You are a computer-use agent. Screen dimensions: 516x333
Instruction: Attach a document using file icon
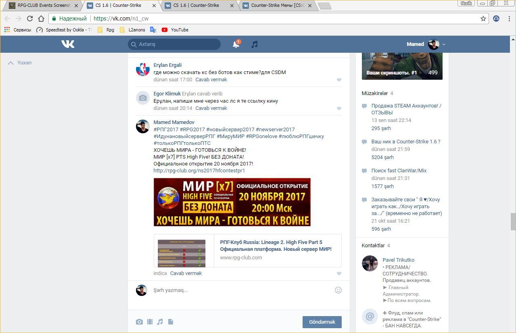pos(171,322)
